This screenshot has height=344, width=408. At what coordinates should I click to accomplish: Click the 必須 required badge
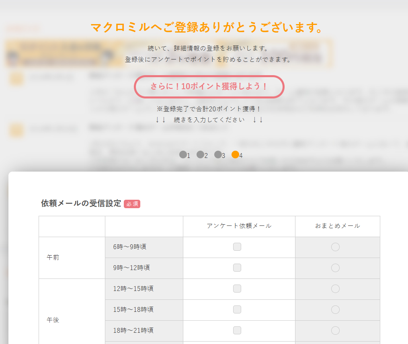132,204
